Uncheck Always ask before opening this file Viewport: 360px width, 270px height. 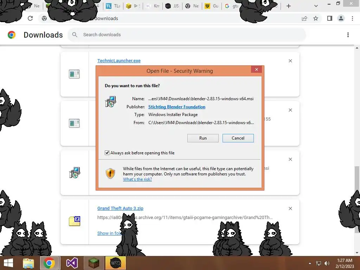point(107,153)
